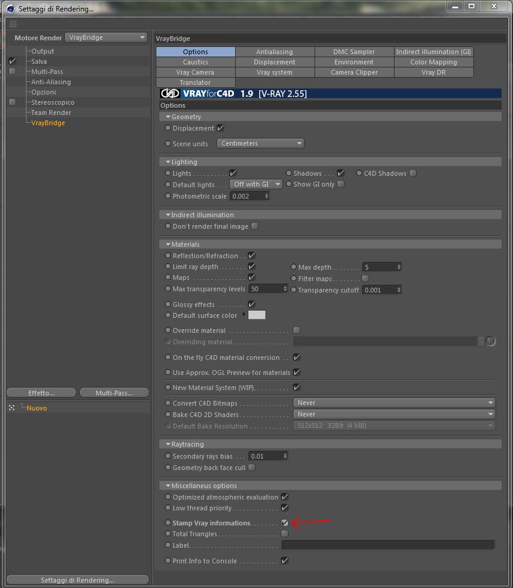Click the Multi-Pass... button
The height and width of the screenshot is (588, 513).
(x=114, y=392)
